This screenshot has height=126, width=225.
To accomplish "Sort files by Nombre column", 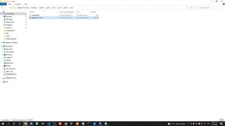I will coord(32,12).
